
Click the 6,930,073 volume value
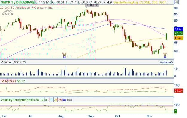(x=19, y=62)
